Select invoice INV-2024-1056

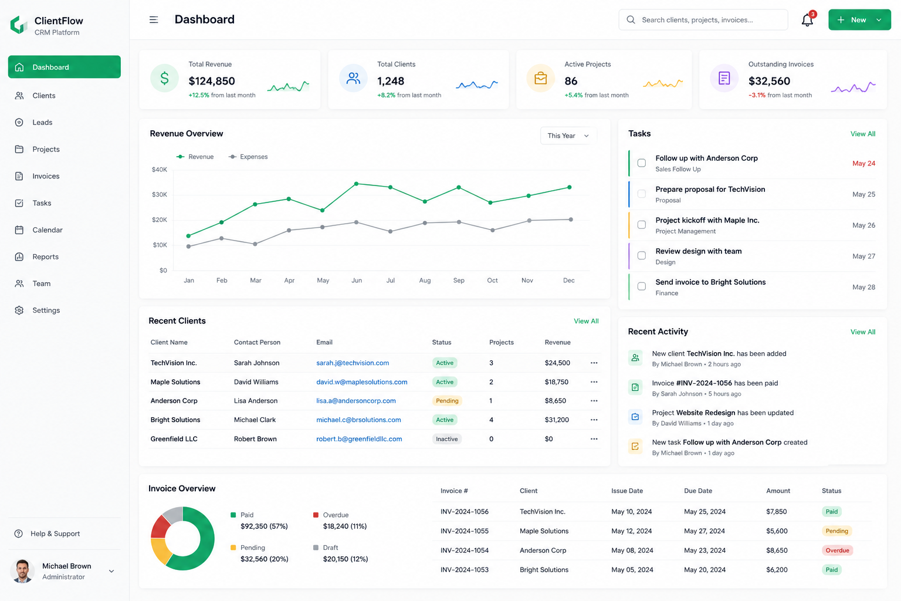click(x=465, y=512)
